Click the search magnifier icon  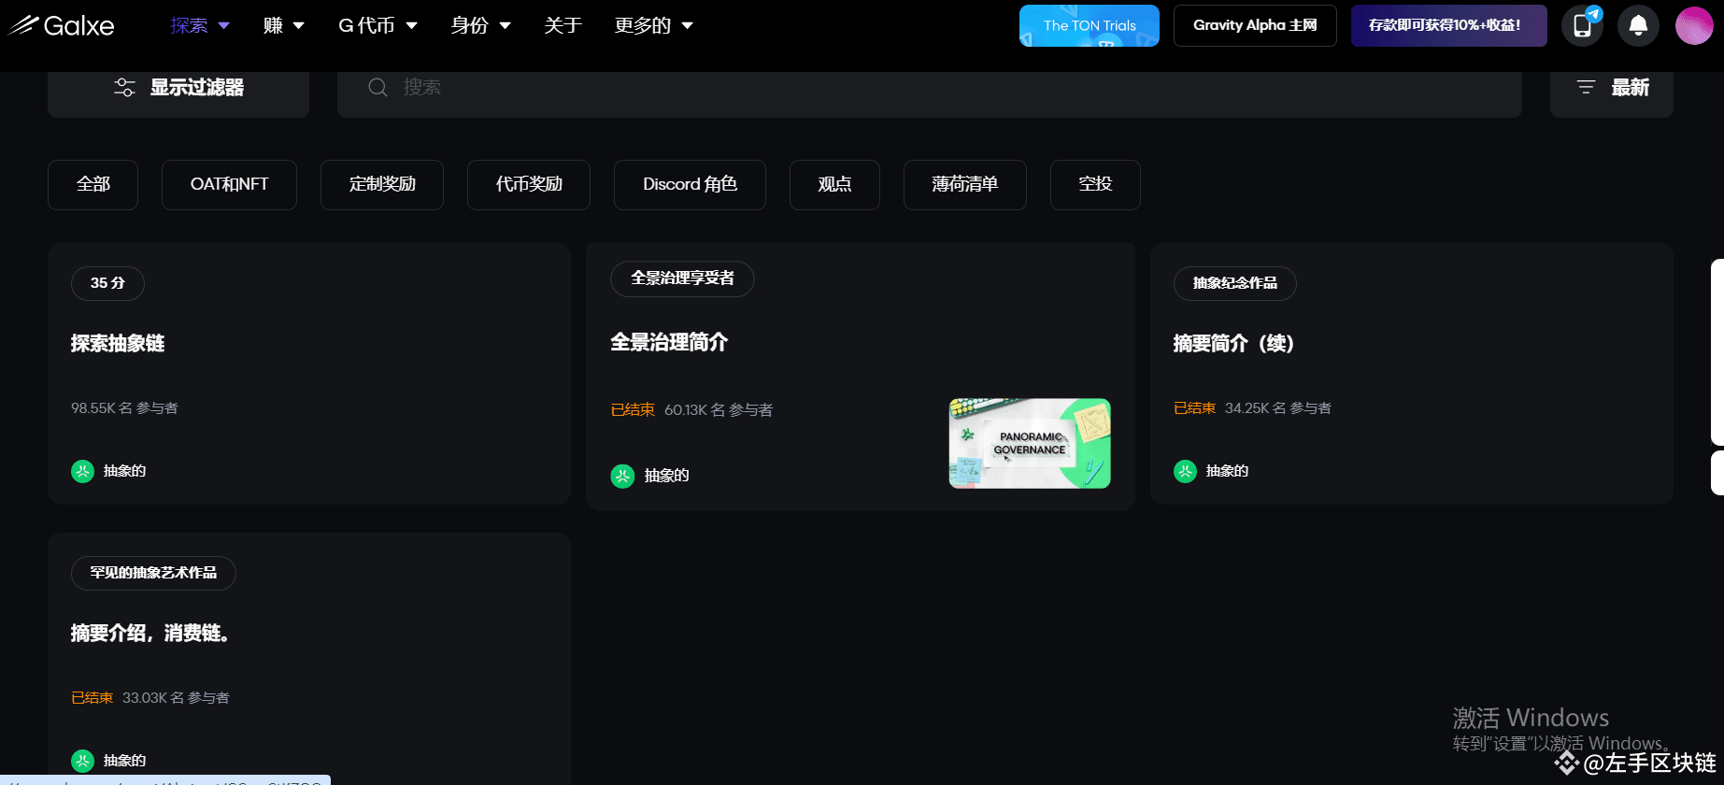point(378,88)
